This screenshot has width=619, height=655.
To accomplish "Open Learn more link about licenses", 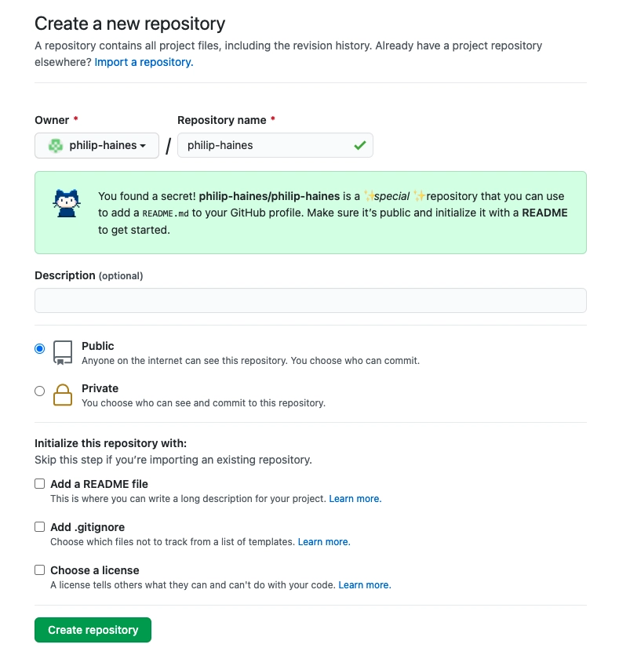I will click(x=365, y=585).
